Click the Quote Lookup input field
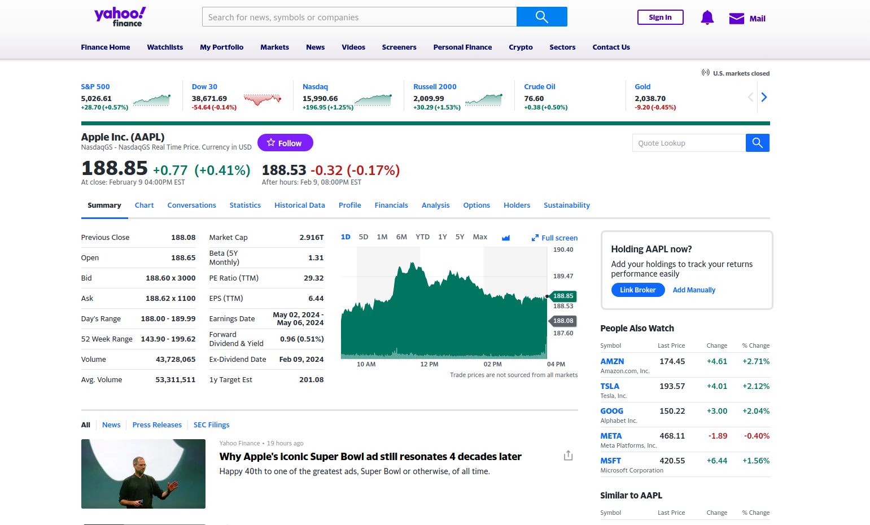The width and height of the screenshot is (870, 525). pos(689,143)
